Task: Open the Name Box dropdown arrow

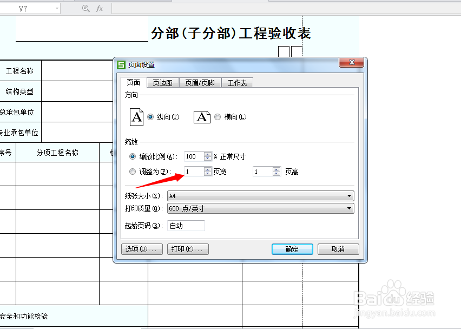Action: [56, 8]
